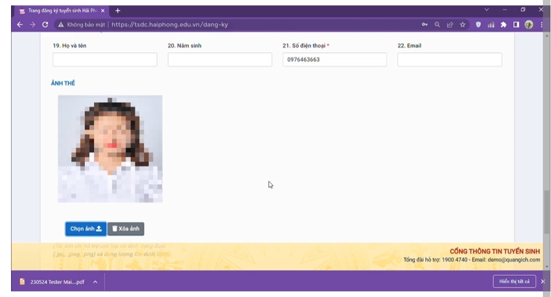
Task: Click the browser back arrow
Action: click(20, 25)
